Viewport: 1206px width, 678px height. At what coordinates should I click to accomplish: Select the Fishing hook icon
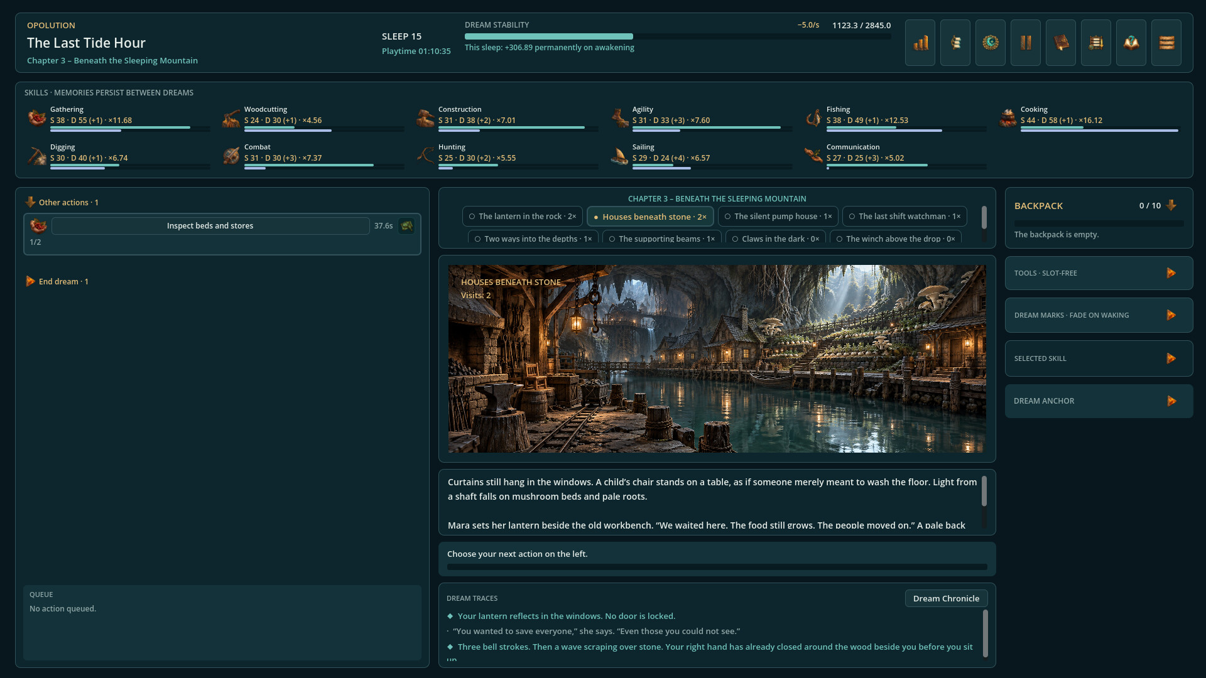pos(813,117)
